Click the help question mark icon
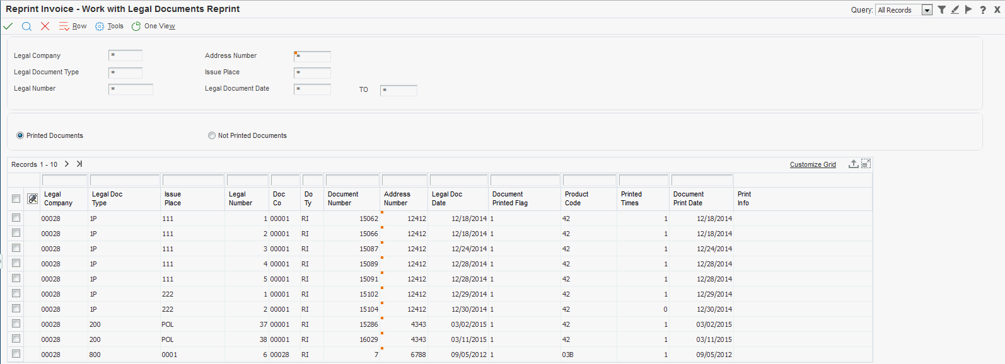 point(982,10)
